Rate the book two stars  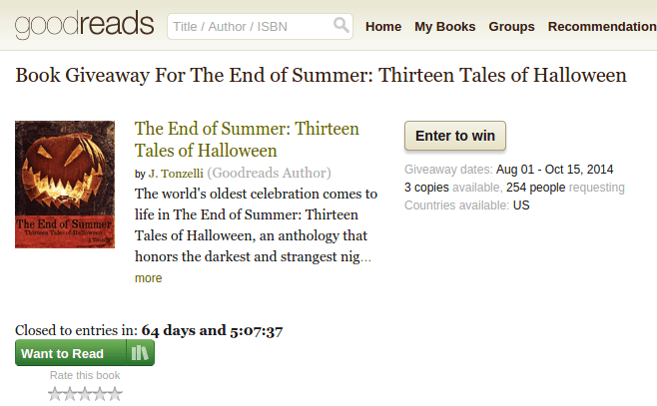71,393
